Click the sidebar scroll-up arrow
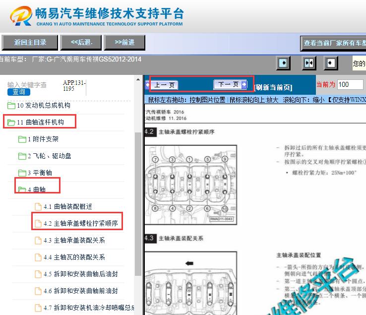 138,80
